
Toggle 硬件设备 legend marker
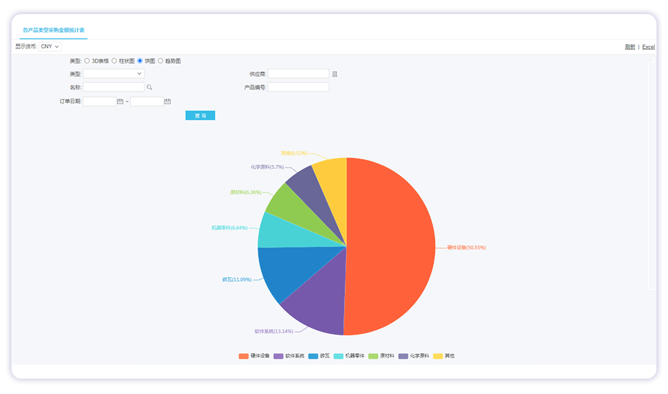click(243, 356)
